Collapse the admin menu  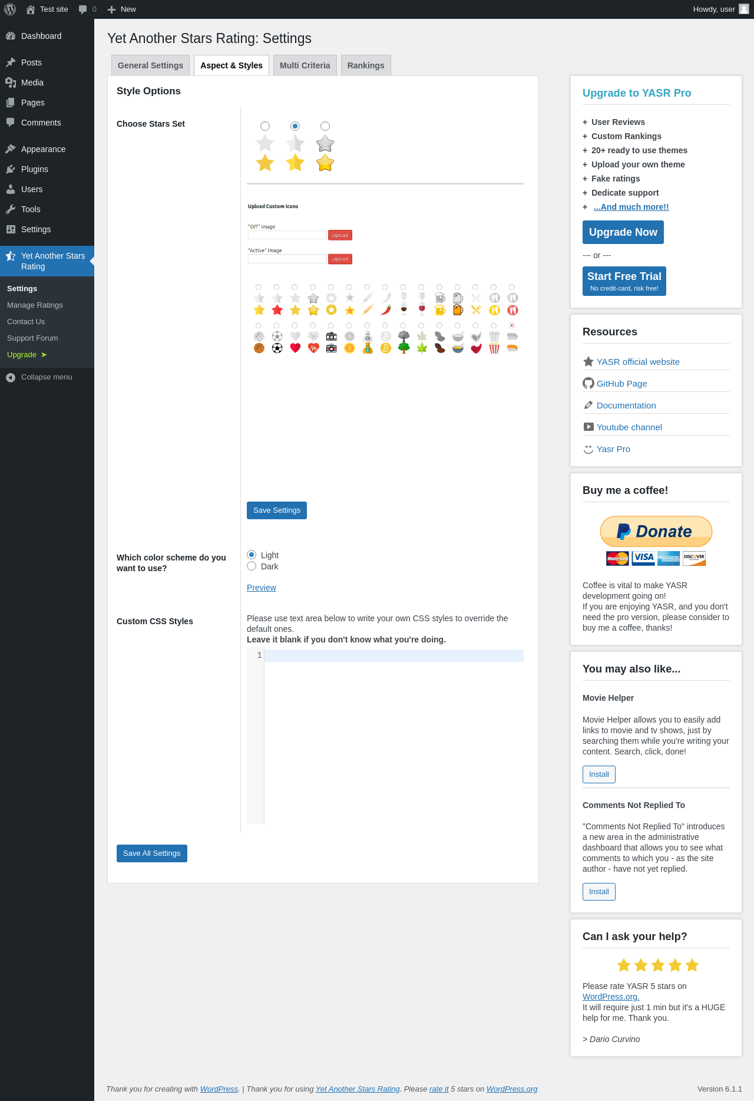coord(47,377)
